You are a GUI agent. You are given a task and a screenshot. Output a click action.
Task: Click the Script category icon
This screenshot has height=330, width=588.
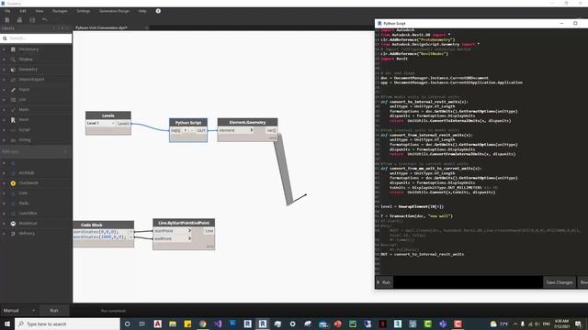13,130
